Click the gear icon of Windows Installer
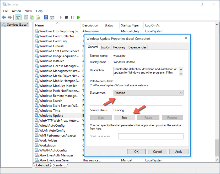The width and height of the screenshot is (220, 174). [x=37, y=61]
